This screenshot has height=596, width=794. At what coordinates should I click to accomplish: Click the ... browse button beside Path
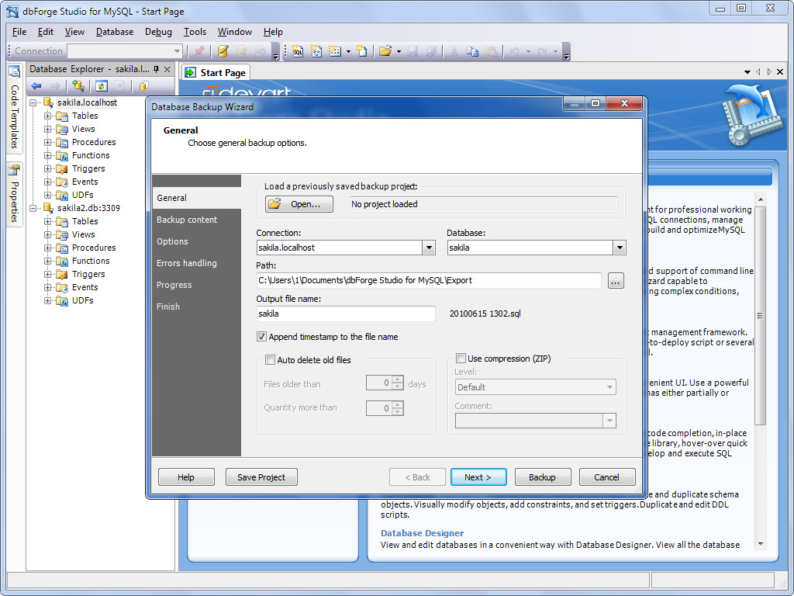click(x=615, y=281)
